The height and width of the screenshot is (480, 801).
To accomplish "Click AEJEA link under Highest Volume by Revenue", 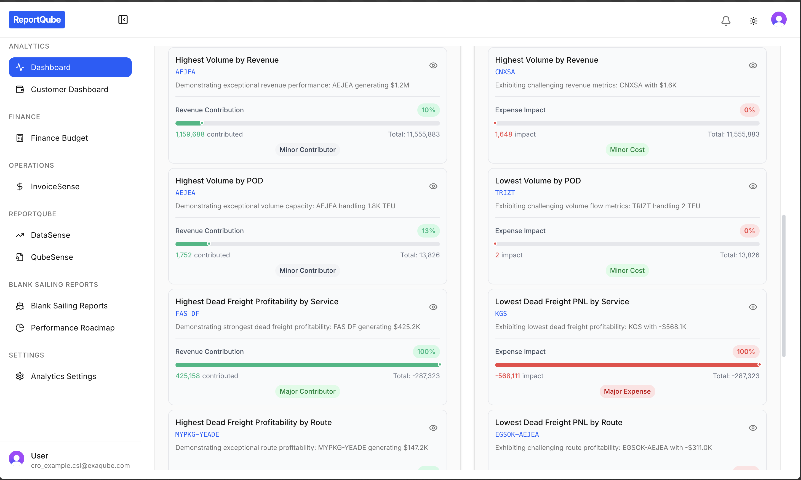I will click(x=185, y=72).
